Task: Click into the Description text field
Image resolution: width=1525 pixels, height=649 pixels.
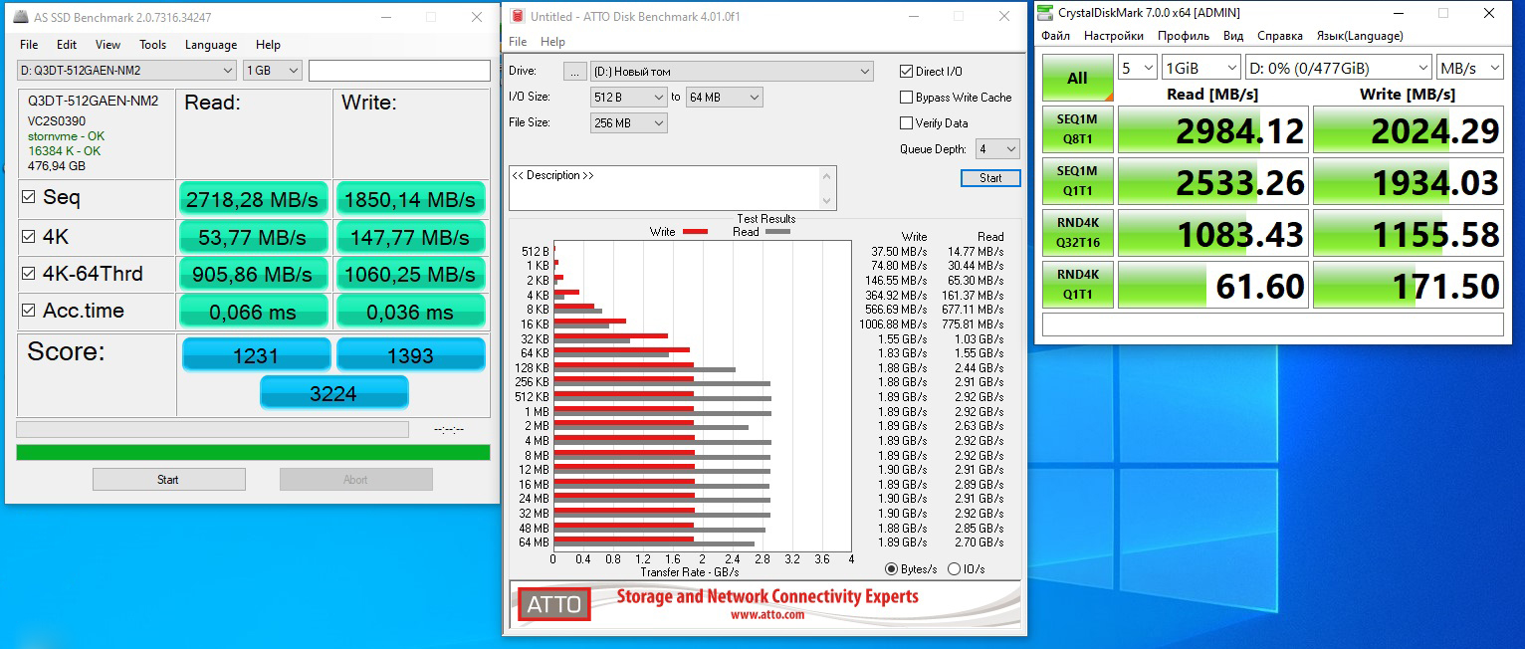Action: pos(664,188)
